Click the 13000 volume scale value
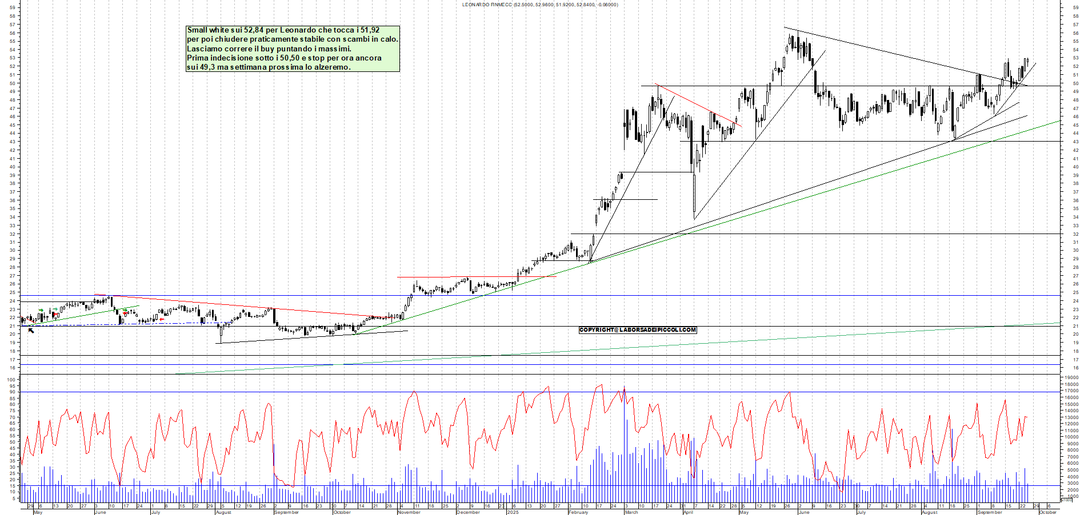Viewport: 1080px width, 515px height. tap(1071, 417)
